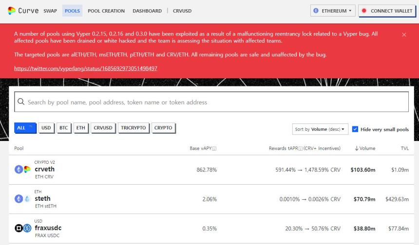Click the Curve logo icon

12,11
